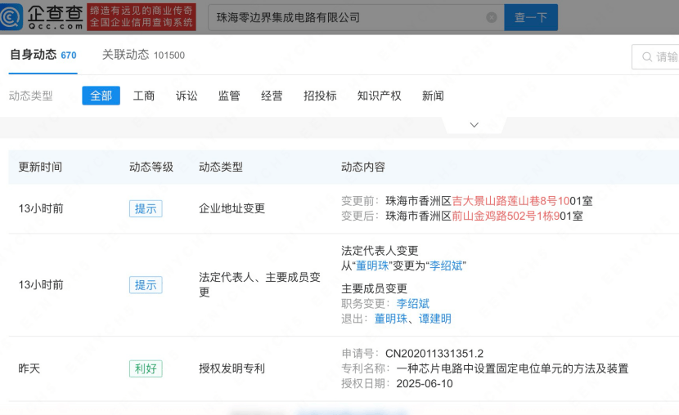Open 谭建明 profile link

coord(435,319)
